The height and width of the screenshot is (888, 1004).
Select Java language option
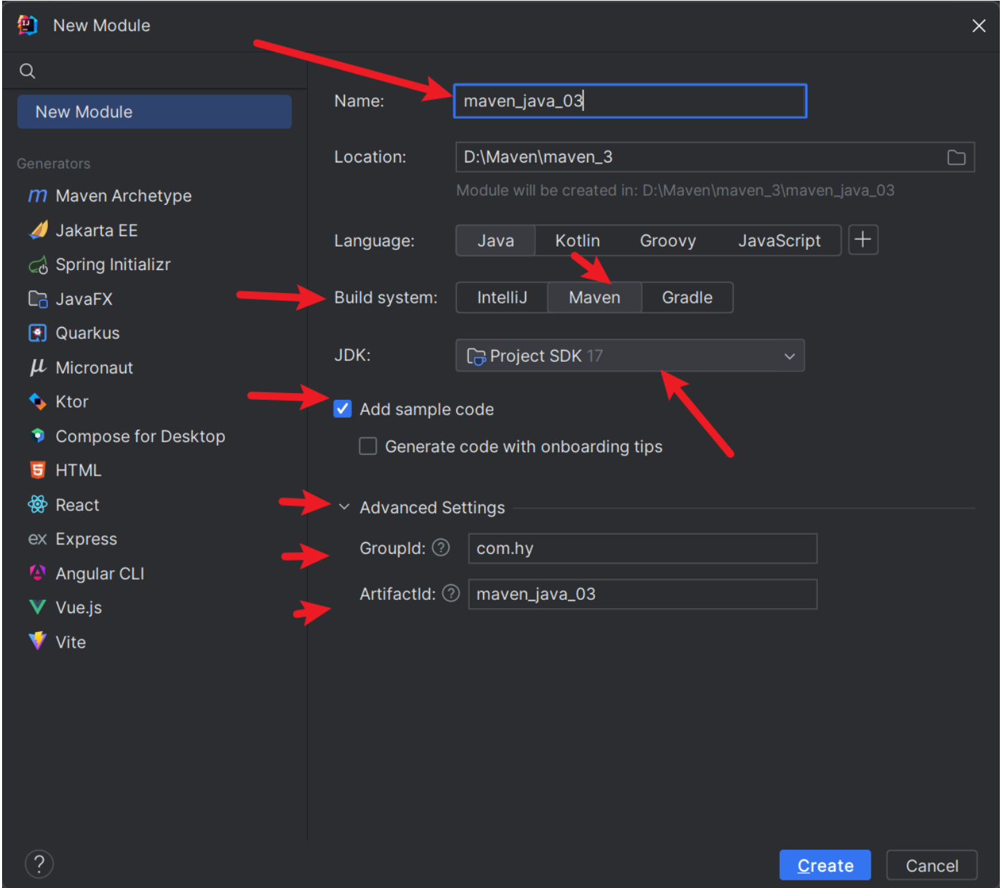(x=496, y=240)
